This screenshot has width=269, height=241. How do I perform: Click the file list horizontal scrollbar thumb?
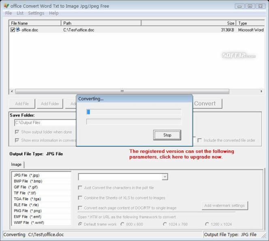(x=122, y=91)
